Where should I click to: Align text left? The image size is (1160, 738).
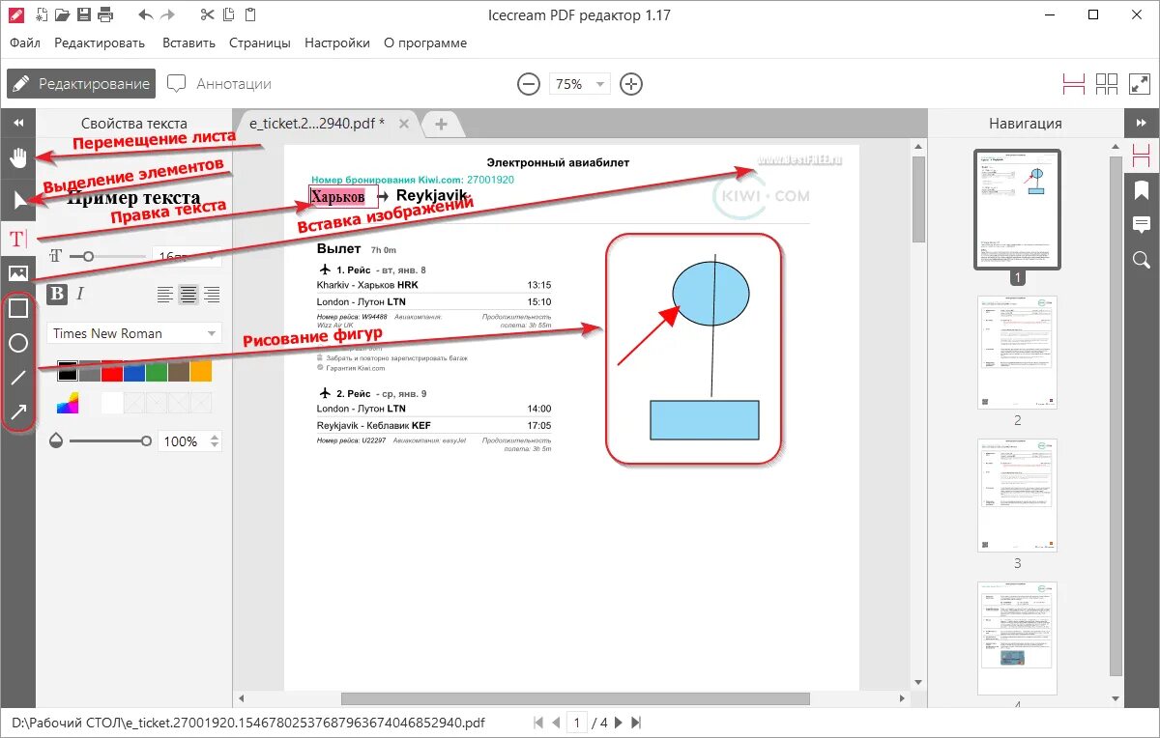click(165, 295)
